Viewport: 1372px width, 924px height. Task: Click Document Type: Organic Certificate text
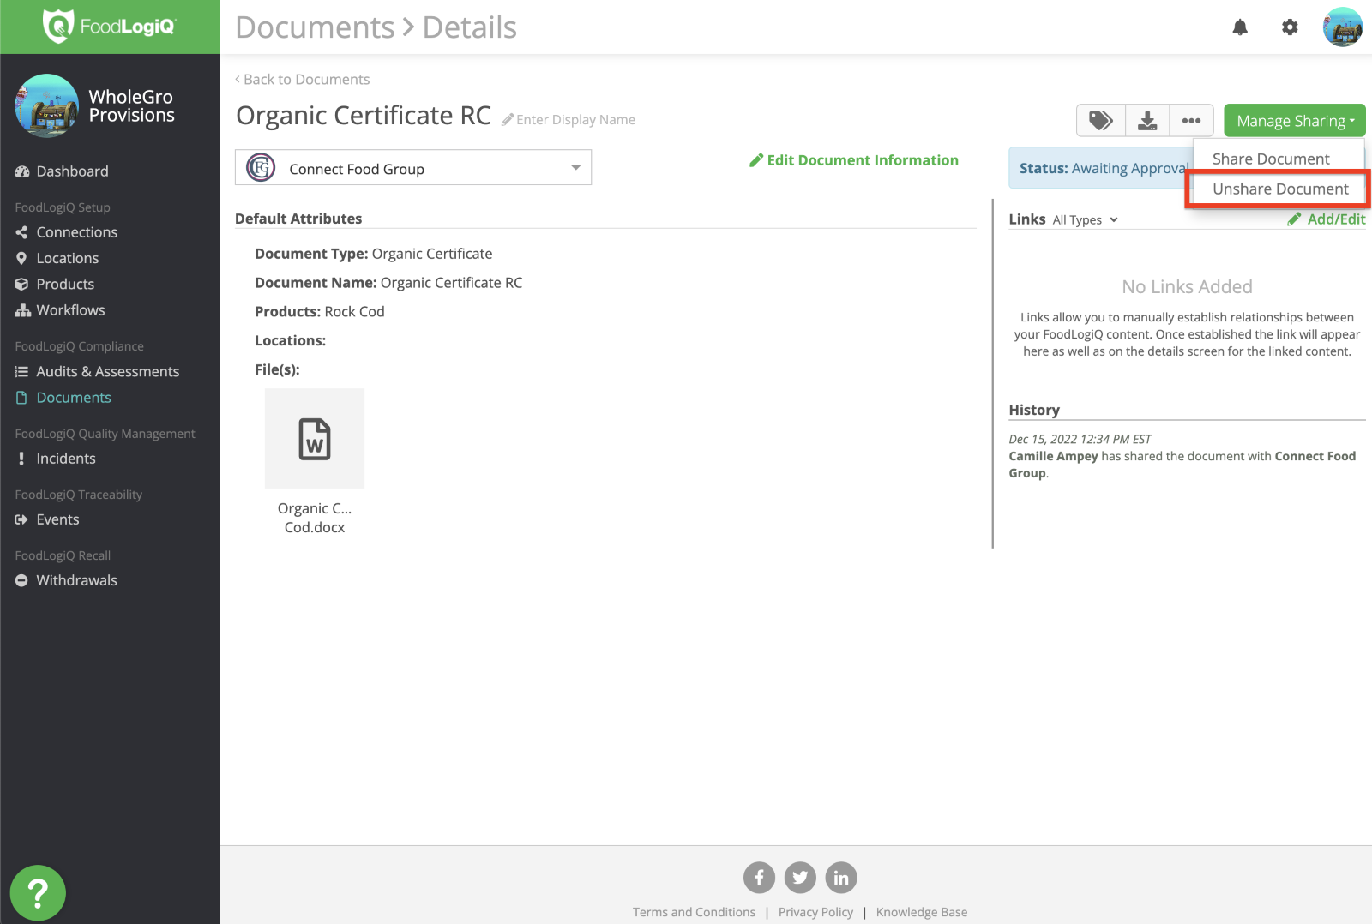[x=374, y=254]
